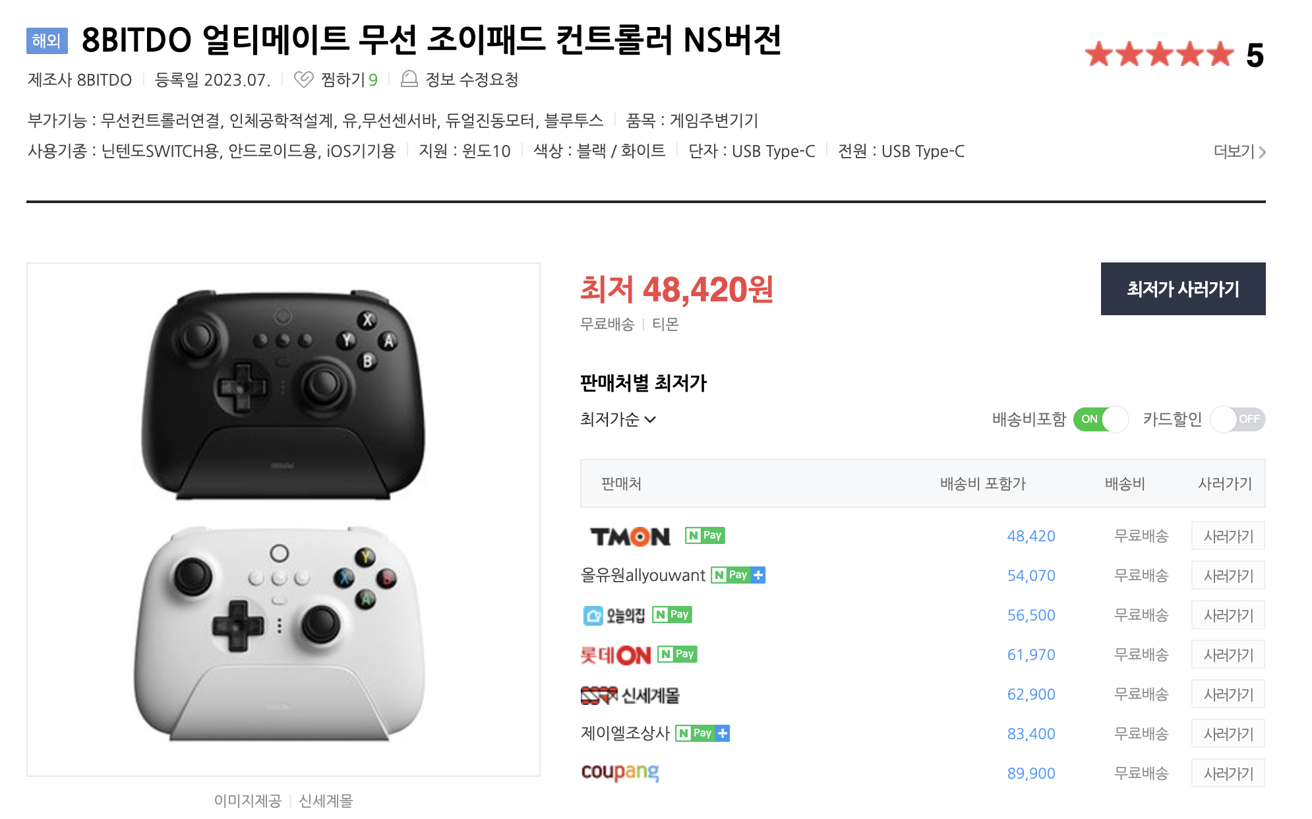Click the controller product image
This screenshot has width=1312, height=819.
tap(283, 520)
